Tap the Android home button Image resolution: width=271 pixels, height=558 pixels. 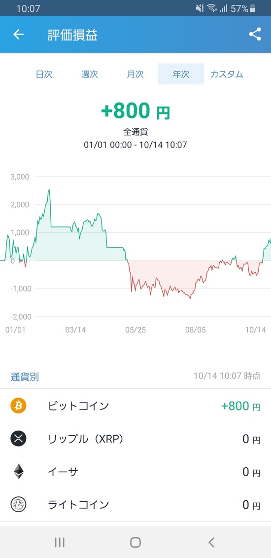click(135, 542)
